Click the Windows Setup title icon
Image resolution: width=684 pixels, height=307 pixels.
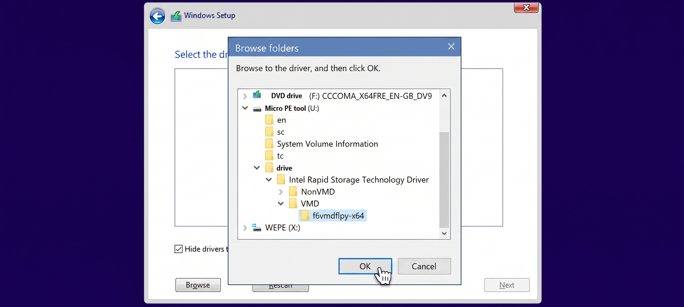coord(176,16)
